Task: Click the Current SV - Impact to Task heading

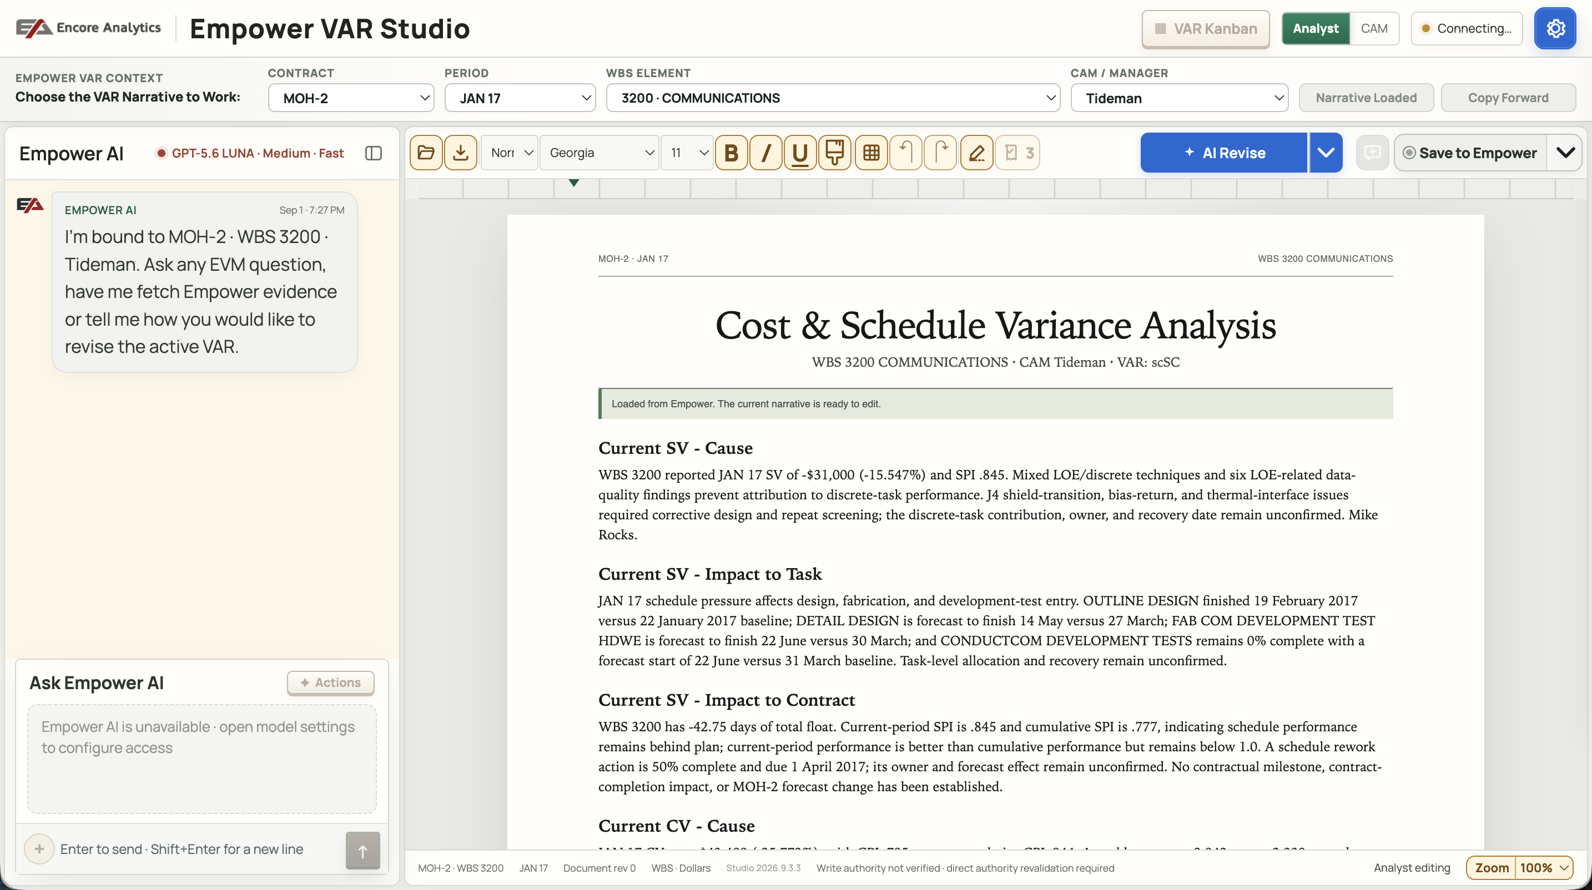Action: click(x=710, y=574)
